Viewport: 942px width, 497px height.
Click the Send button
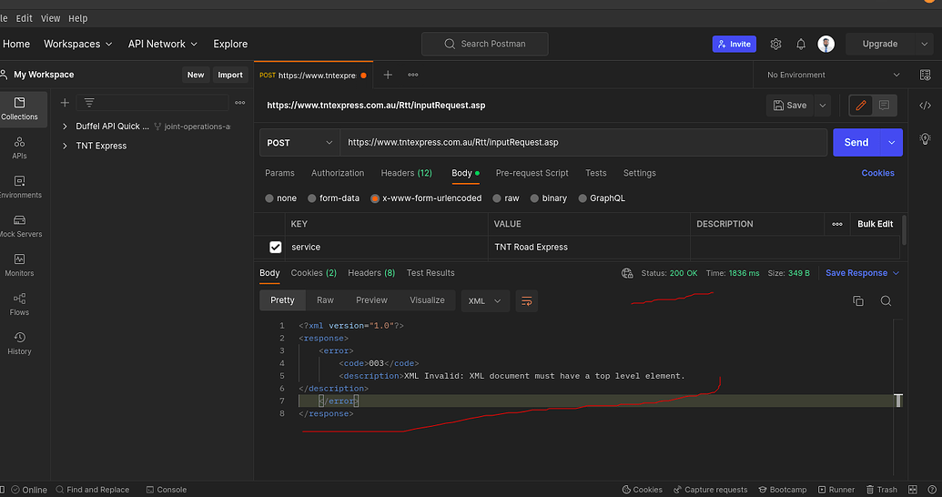856,143
